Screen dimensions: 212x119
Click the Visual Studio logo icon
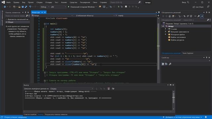[3, 2]
